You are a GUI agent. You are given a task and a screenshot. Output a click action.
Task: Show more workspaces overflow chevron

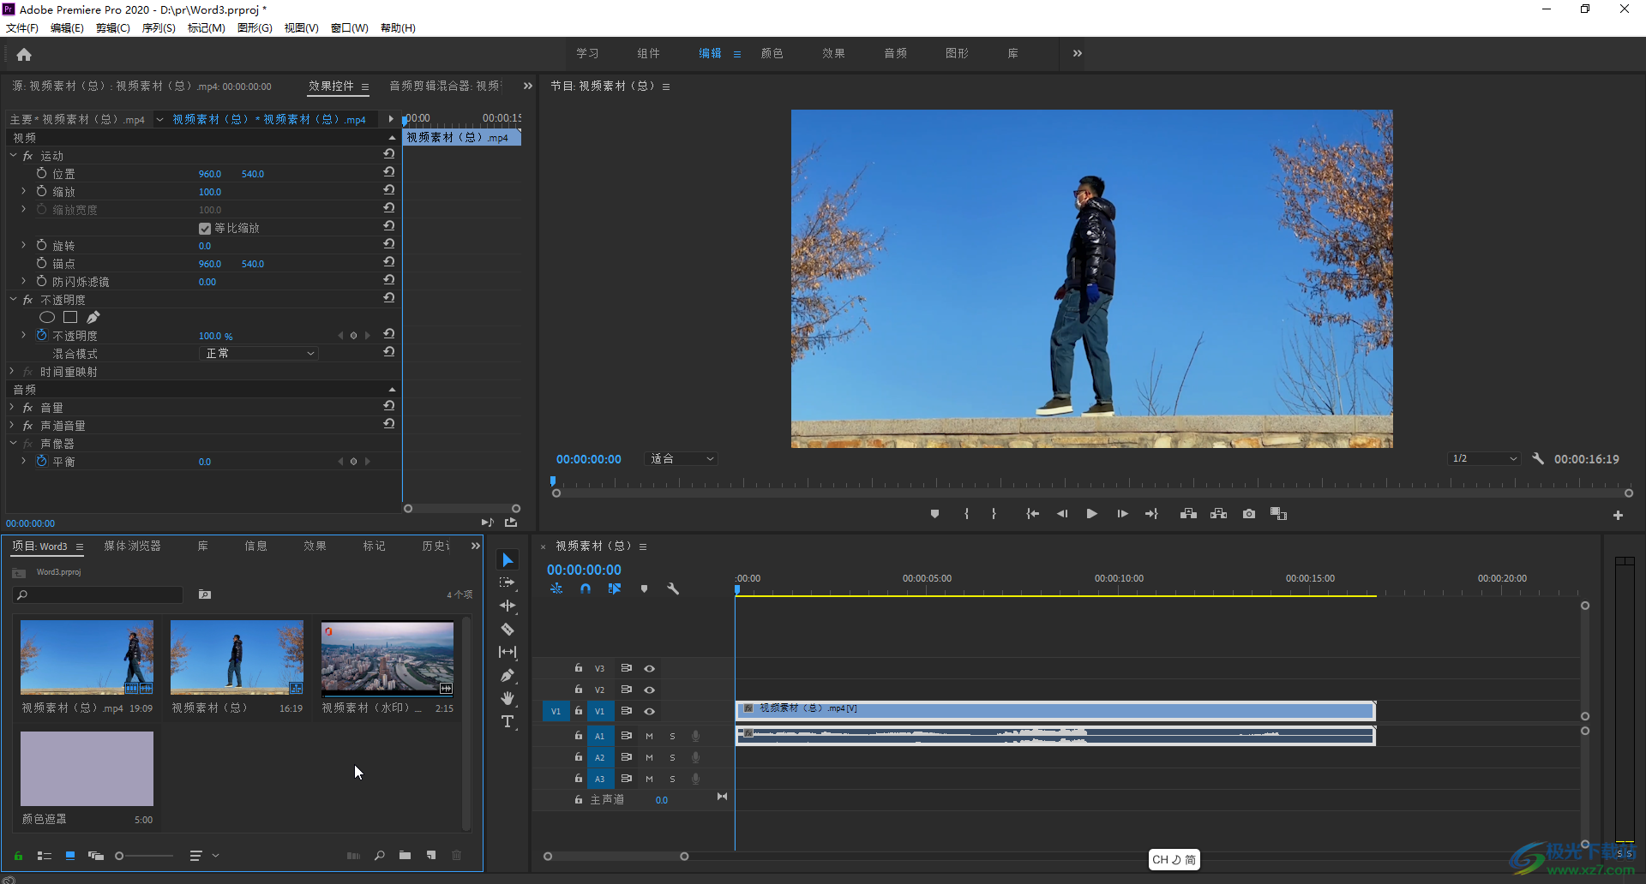[1078, 53]
